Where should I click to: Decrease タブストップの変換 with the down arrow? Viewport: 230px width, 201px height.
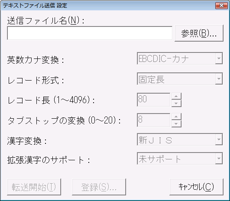click(x=176, y=124)
